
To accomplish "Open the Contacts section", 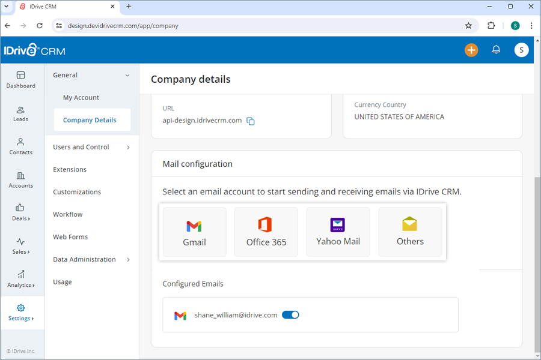I will [x=22, y=147].
